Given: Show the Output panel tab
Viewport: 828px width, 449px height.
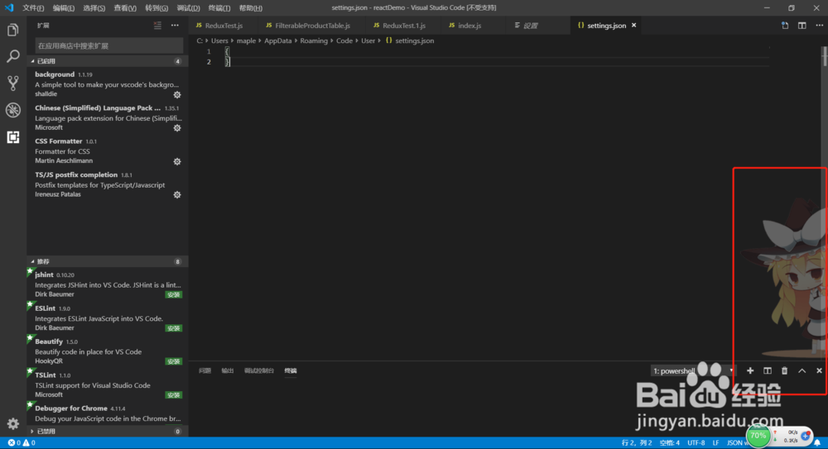Looking at the screenshot, I should [x=228, y=371].
